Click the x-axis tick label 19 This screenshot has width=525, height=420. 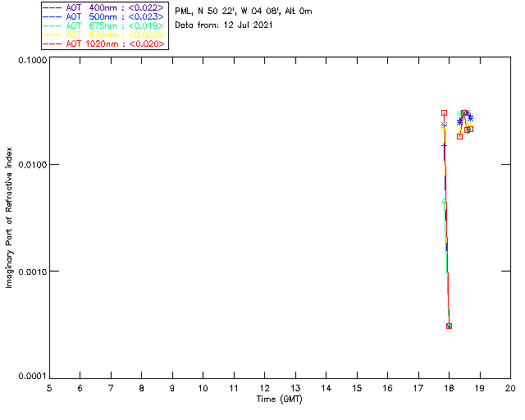480,388
